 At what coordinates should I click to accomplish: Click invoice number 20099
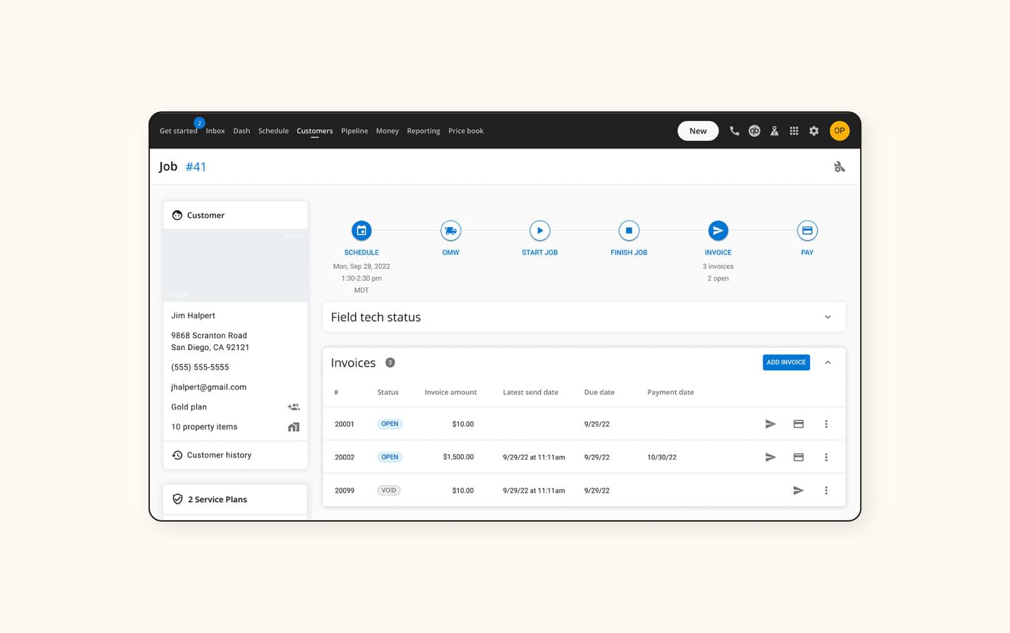pyautogui.click(x=344, y=491)
